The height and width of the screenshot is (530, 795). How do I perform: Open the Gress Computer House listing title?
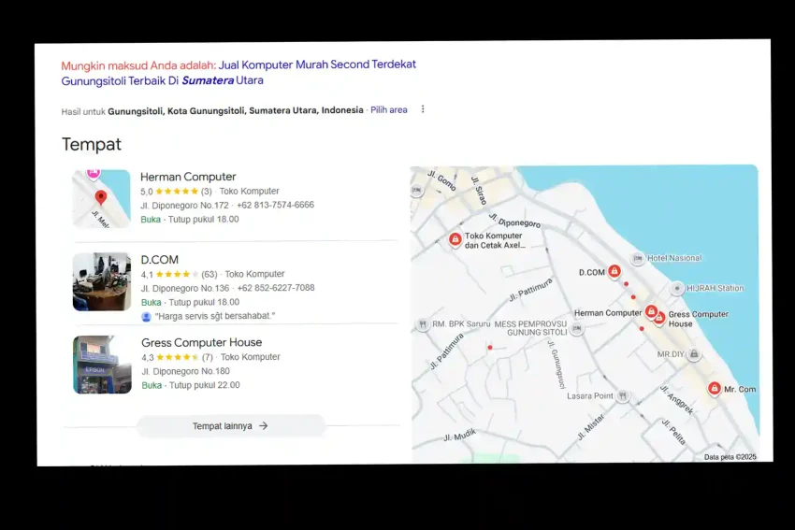202,342
